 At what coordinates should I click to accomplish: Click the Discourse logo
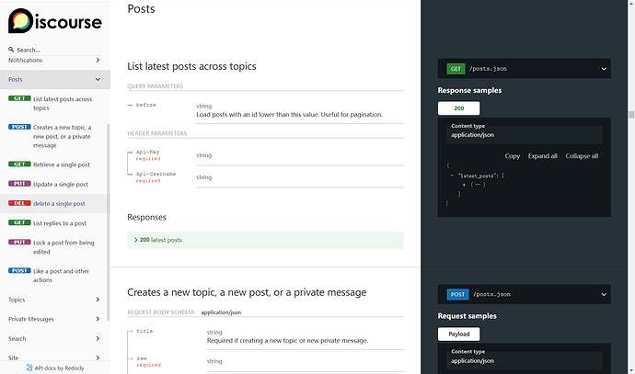(55, 21)
